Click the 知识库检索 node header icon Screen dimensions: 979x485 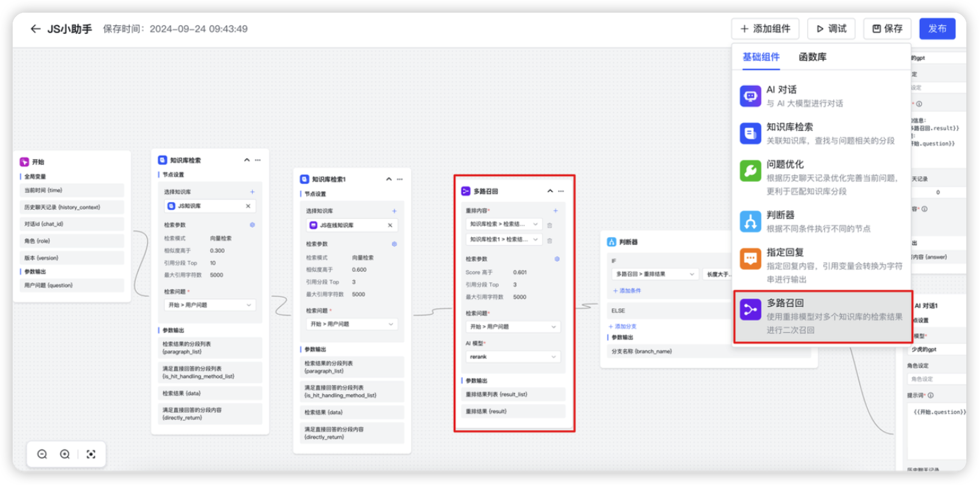[x=162, y=160]
